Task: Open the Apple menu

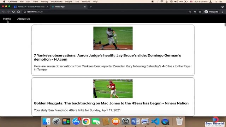Action: (x=4, y=1)
